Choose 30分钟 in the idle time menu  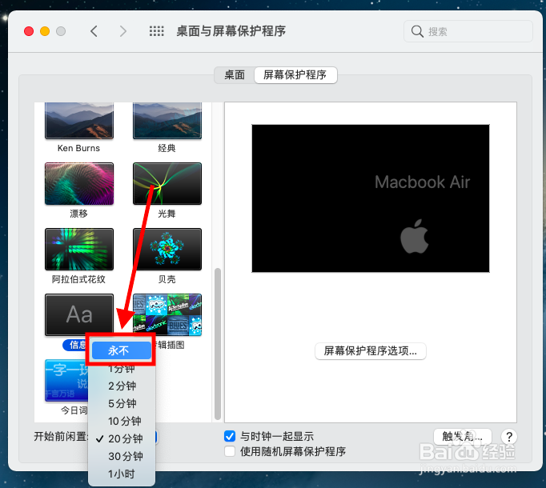pos(122,456)
